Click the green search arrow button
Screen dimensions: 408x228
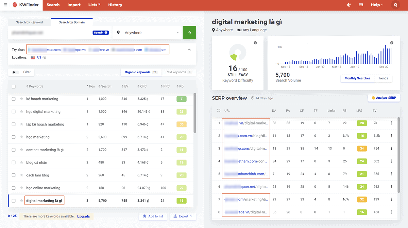click(189, 33)
